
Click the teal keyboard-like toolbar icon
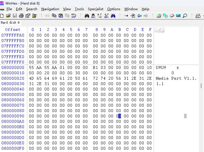(x=178, y=16)
